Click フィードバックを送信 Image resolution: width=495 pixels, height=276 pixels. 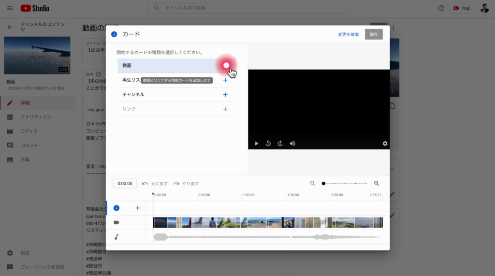[37, 267]
